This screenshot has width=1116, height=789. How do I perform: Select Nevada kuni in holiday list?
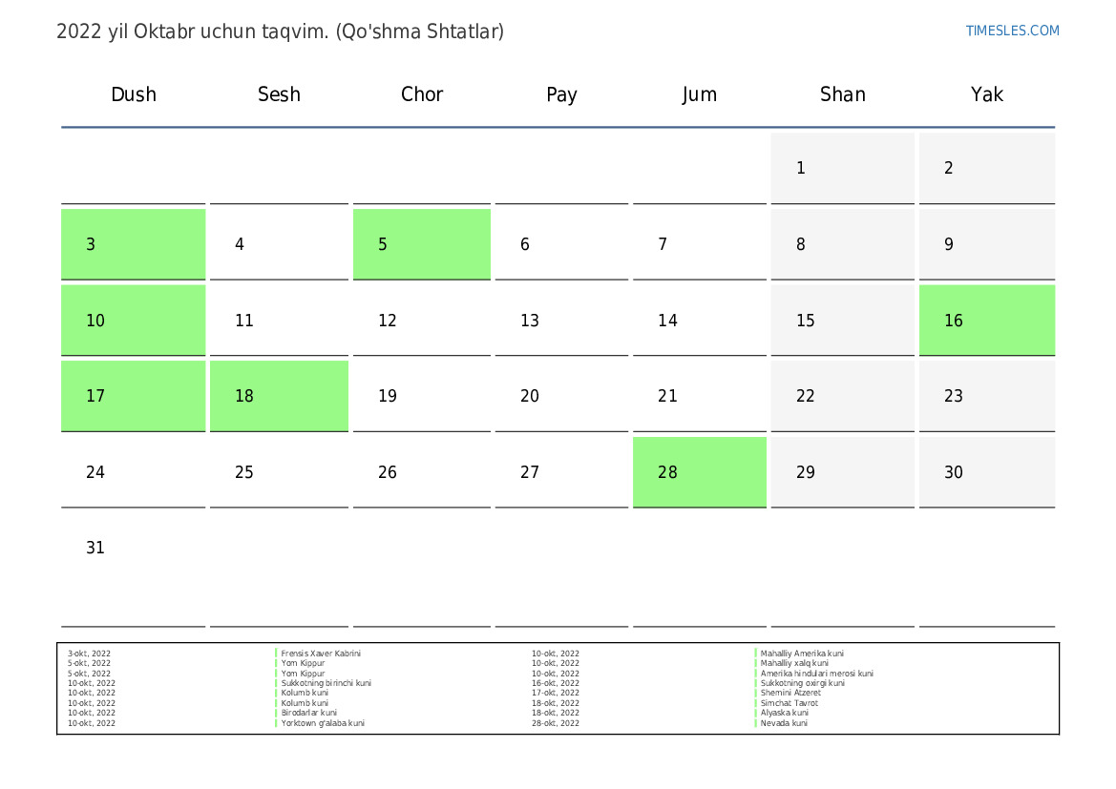point(784,723)
